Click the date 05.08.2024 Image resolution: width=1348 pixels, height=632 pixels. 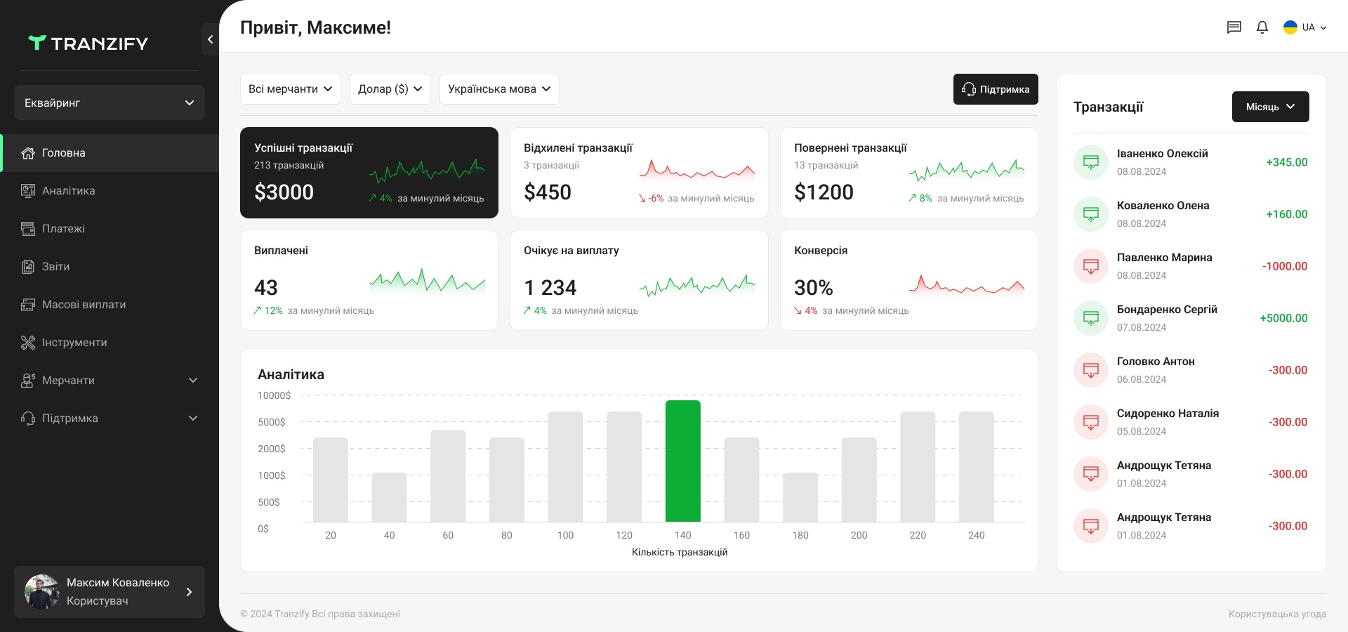coord(1142,431)
